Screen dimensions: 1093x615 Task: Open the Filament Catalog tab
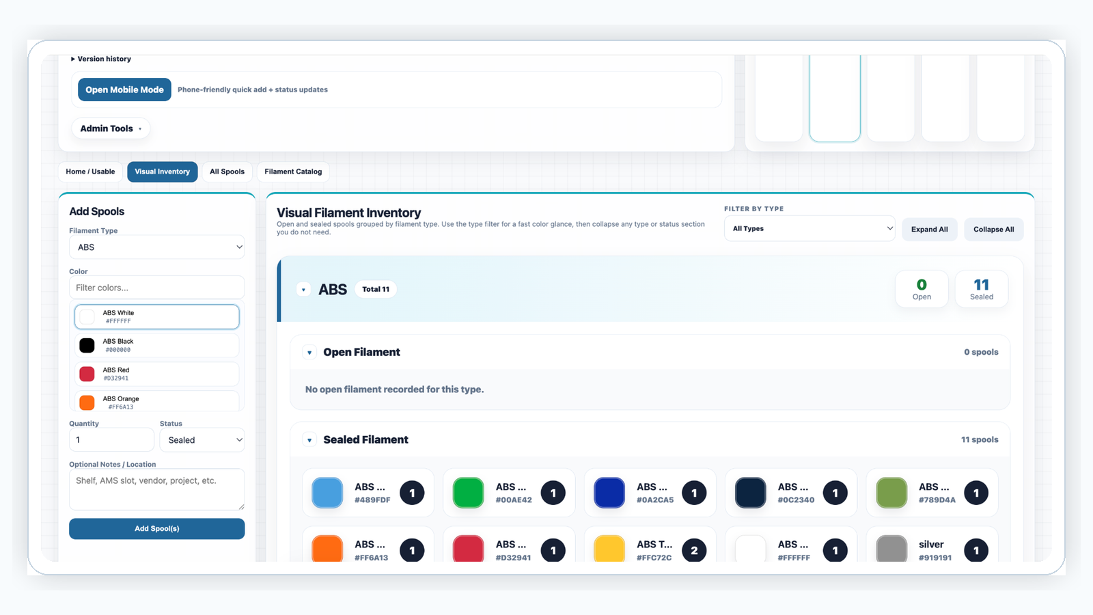293,172
